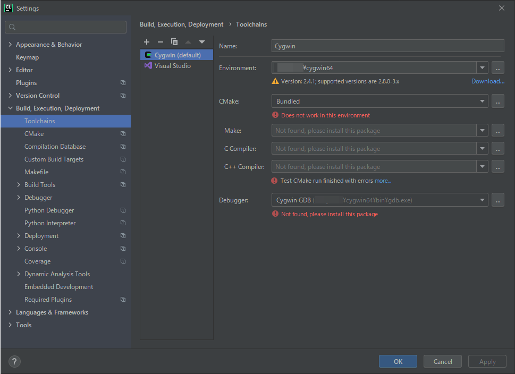The width and height of the screenshot is (515, 374).
Task: Browse for C++ Compiler executable
Action: 498,166
